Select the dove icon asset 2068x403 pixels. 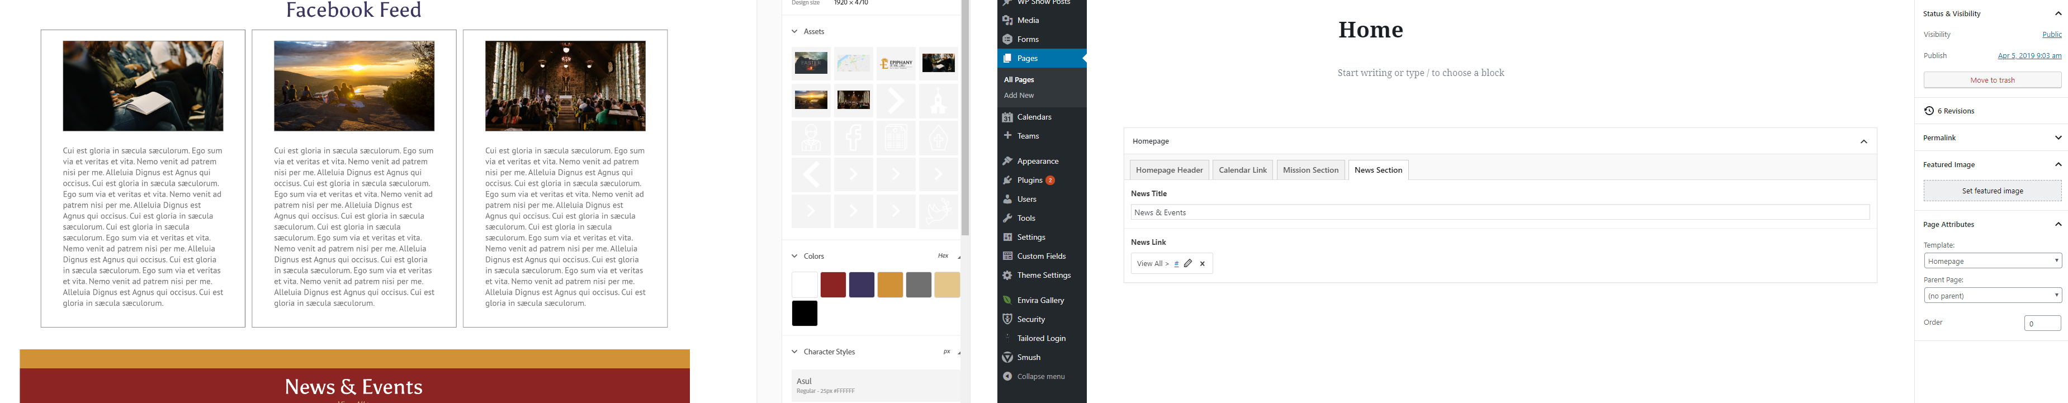tap(938, 211)
